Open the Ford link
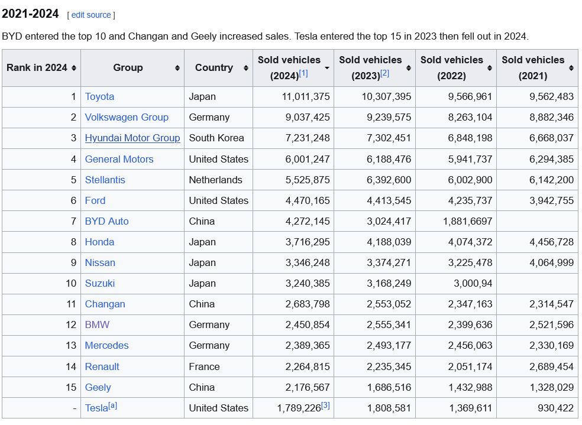Viewport: 582px width, 425px height. point(95,200)
